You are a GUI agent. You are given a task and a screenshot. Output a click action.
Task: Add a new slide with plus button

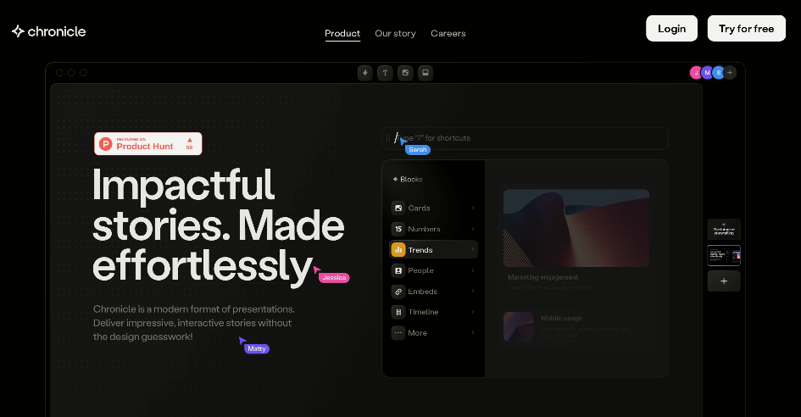click(x=724, y=281)
